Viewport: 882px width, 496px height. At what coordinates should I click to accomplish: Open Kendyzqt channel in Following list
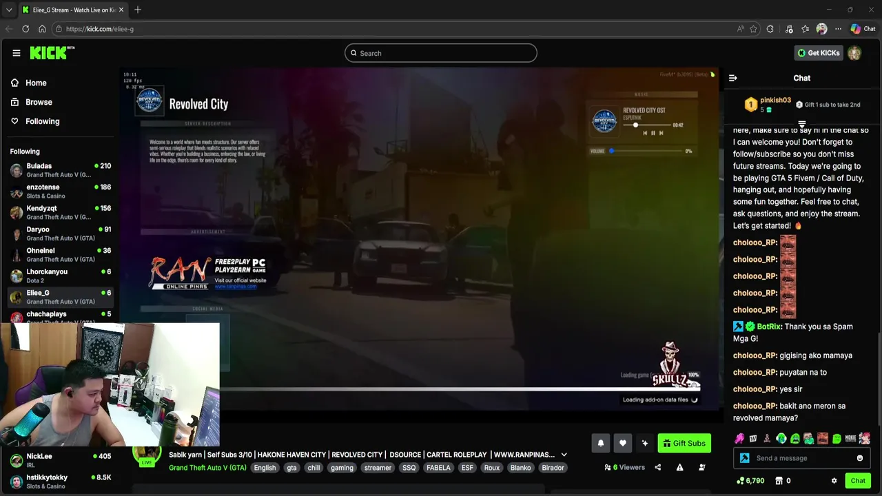point(61,212)
